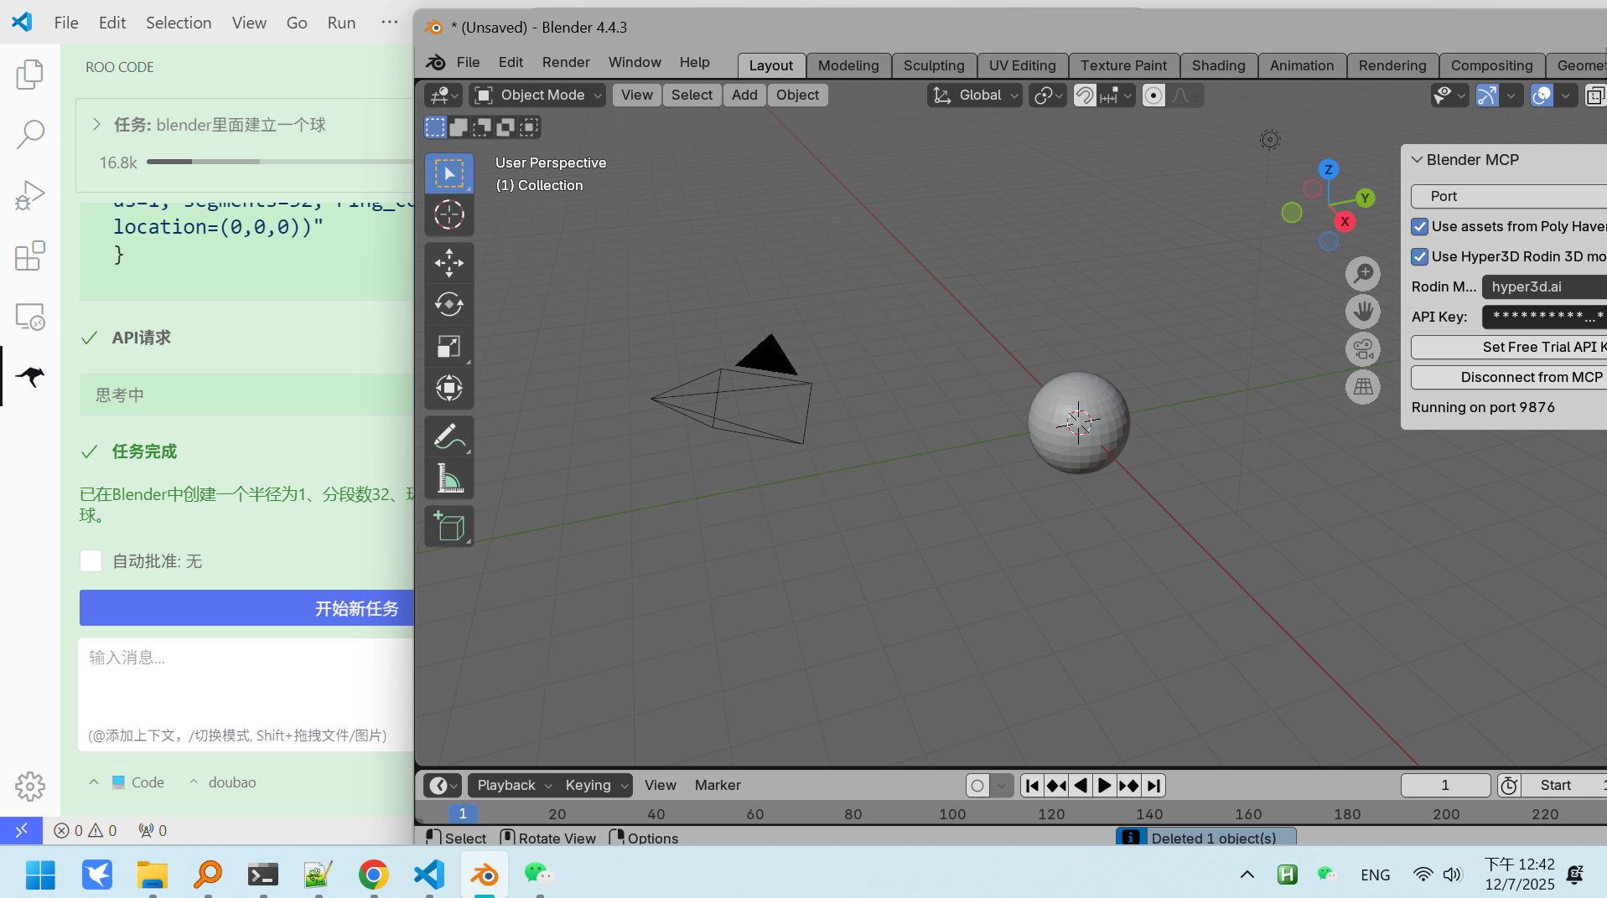The width and height of the screenshot is (1607, 898).
Task: Open the Windows Start menu
Action: click(x=40, y=875)
